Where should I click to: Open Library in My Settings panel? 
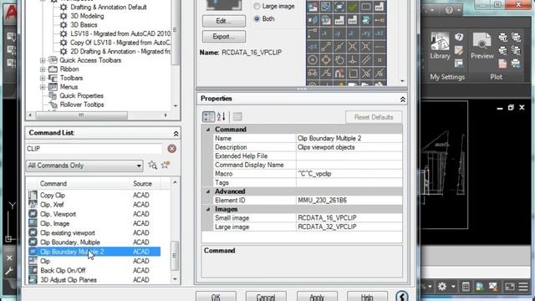click(440, 46)
